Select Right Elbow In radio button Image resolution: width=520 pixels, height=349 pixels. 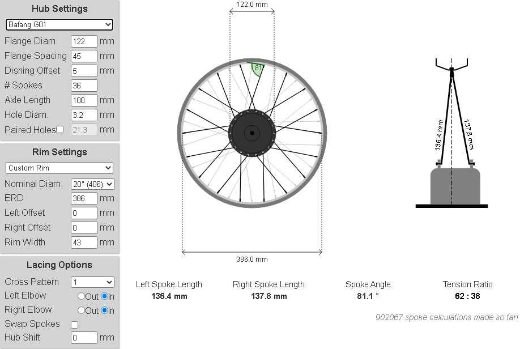coord(104,310)
